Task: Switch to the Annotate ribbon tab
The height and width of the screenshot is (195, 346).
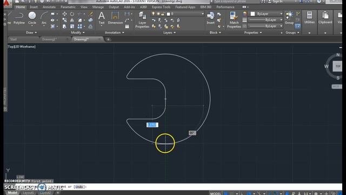Action: point(49,7)
